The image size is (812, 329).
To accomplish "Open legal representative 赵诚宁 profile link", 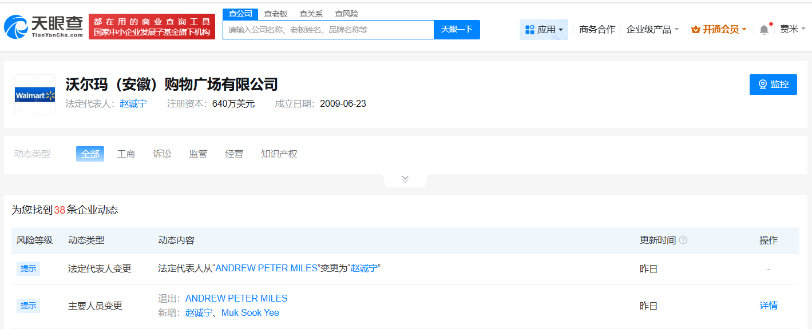I will pyautogui.click(x=133, y=103).
